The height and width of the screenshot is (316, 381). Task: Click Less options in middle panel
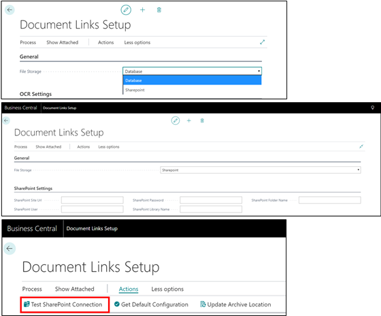coord(109,146)
